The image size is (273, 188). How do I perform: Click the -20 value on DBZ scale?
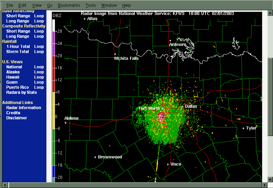point(59,177)
